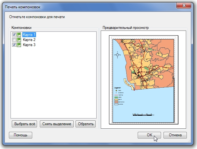Click the layout icon beside Карта 3
Screen dimensions: 197x149
pos(19,45)
